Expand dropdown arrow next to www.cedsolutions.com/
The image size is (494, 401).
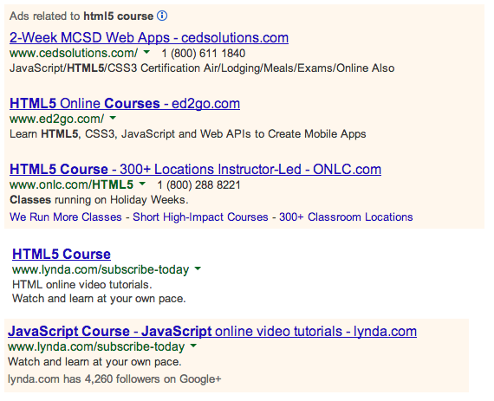click(x=146, y=52)
